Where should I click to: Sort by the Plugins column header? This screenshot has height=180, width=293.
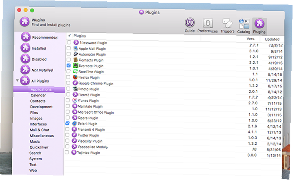click(80, 36)
